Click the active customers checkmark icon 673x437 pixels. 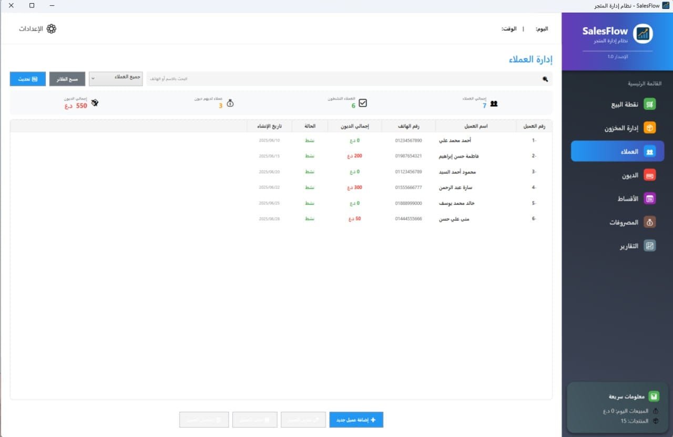pyautogui.click(x=363, y=103)
